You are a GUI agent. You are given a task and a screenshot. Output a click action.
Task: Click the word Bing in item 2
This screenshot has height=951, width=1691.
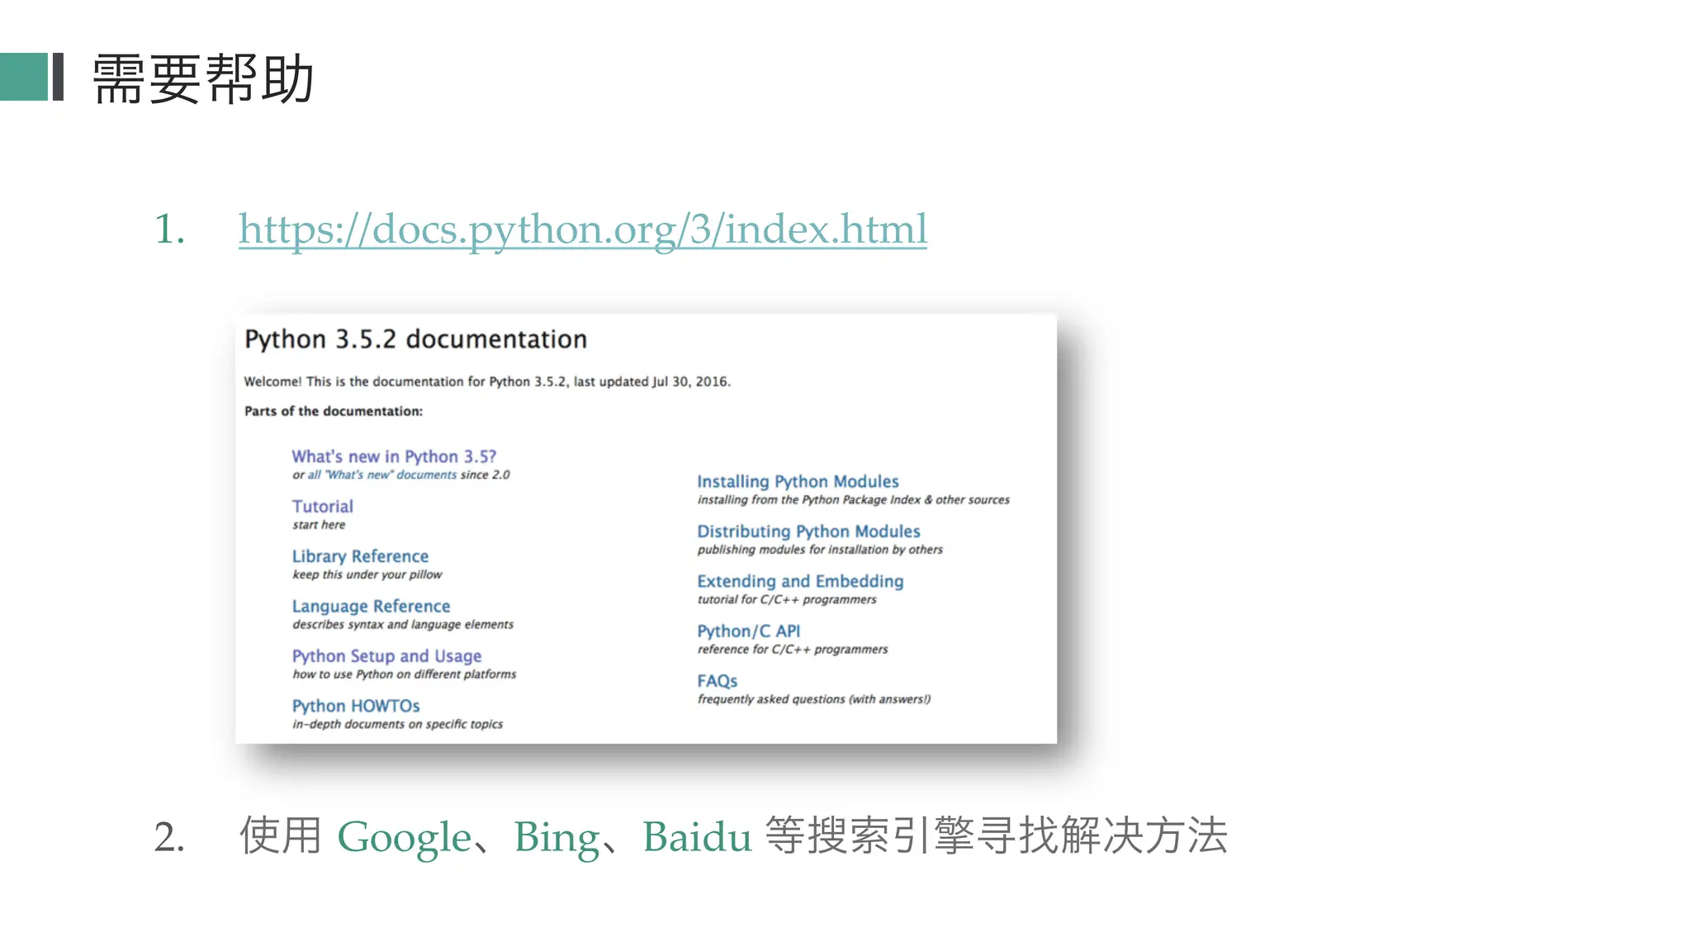(557, 837)
